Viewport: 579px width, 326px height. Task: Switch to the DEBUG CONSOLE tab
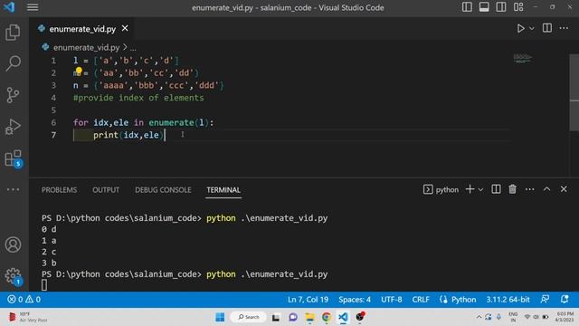163,190
